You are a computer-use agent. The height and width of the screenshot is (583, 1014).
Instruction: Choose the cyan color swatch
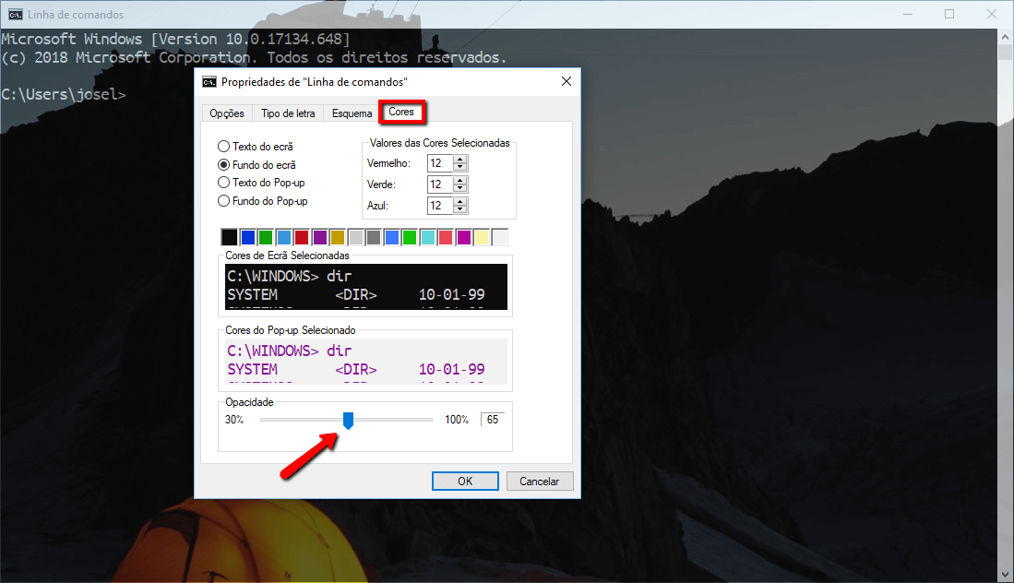click(428, 237)
